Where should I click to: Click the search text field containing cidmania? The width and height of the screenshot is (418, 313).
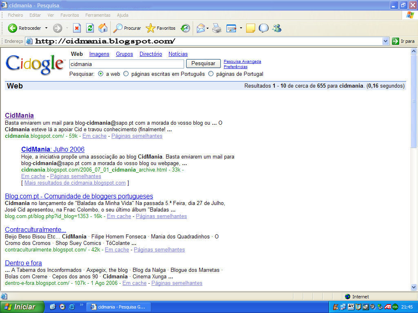coord(127,64)
